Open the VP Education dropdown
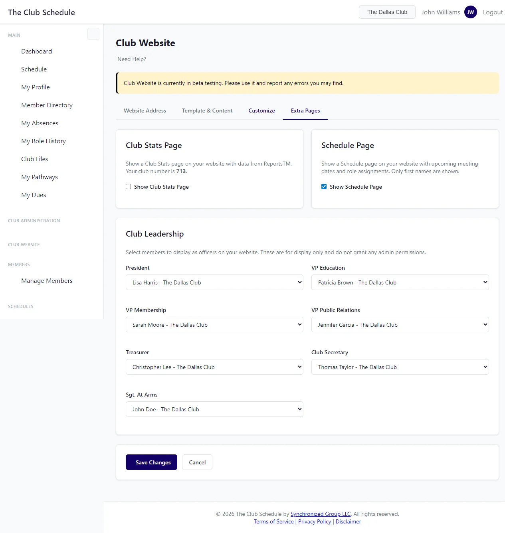The width and height of the screenshot is (505, 533). [400, 282]
